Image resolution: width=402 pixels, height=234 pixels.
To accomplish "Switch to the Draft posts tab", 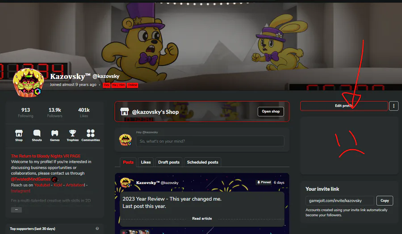I will pos(169,162).
